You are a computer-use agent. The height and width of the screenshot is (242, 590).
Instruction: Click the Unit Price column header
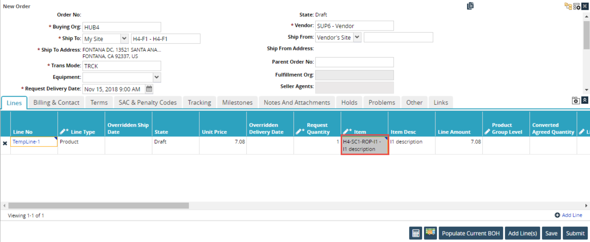pos(223,124)
